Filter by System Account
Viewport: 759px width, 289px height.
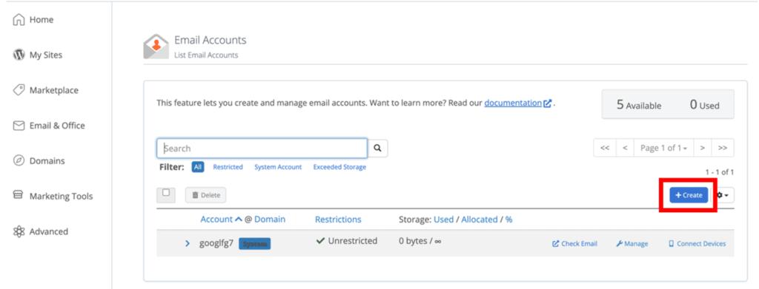278,167
